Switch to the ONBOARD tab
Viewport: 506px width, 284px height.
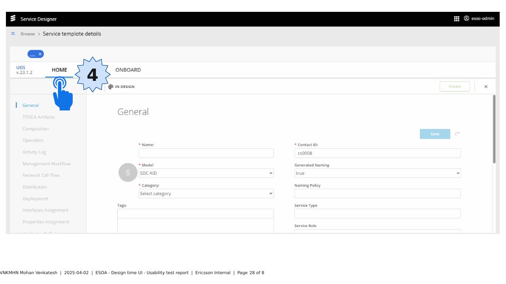(128, 70)
